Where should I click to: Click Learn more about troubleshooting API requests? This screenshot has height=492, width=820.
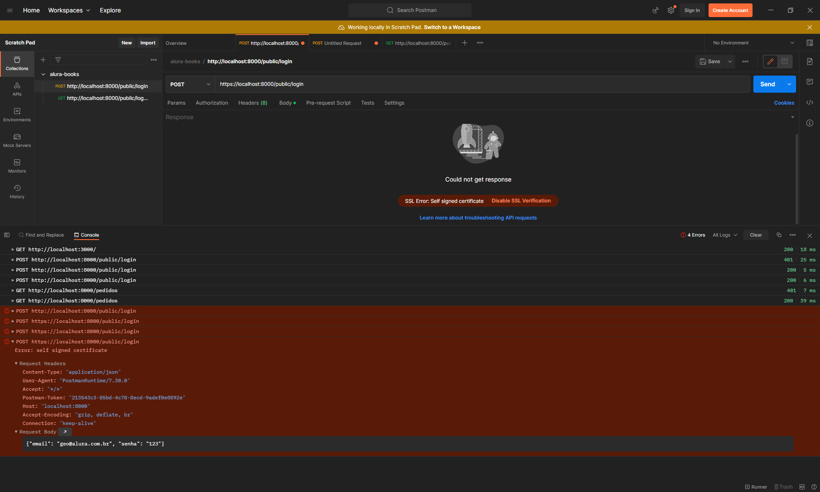478,217
